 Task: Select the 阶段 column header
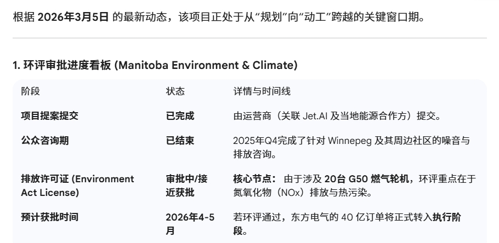[30, 91]
